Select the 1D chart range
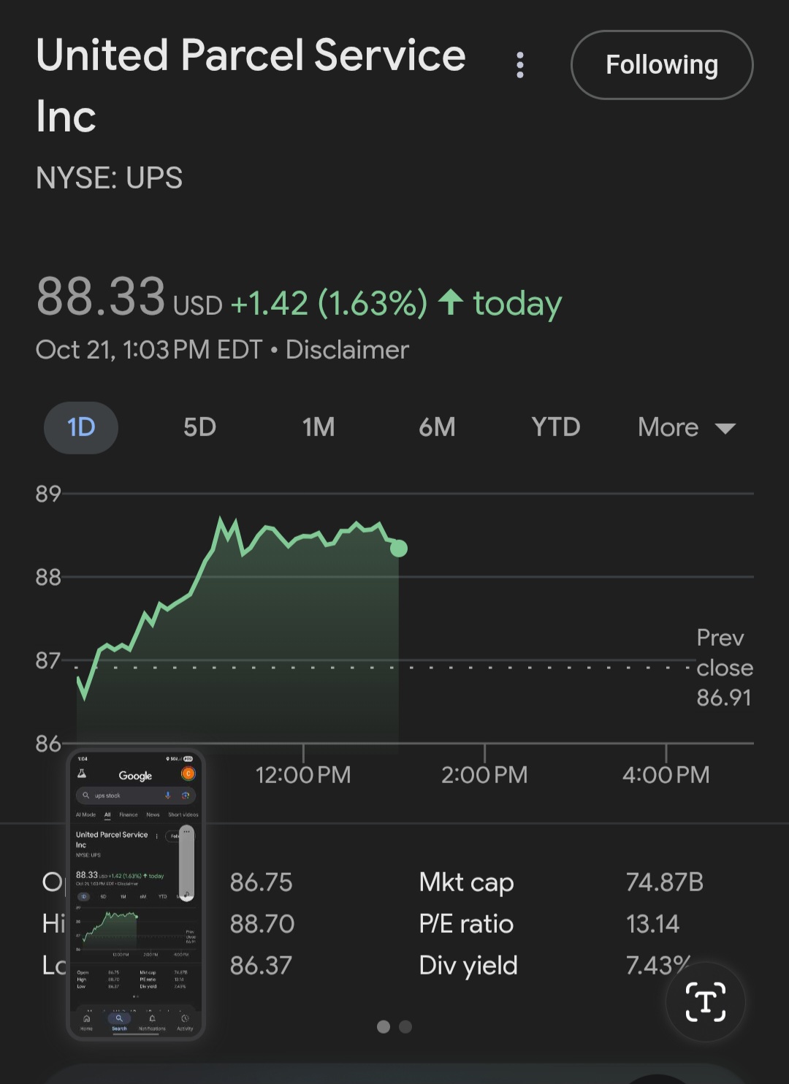 (x=81, y=427)
